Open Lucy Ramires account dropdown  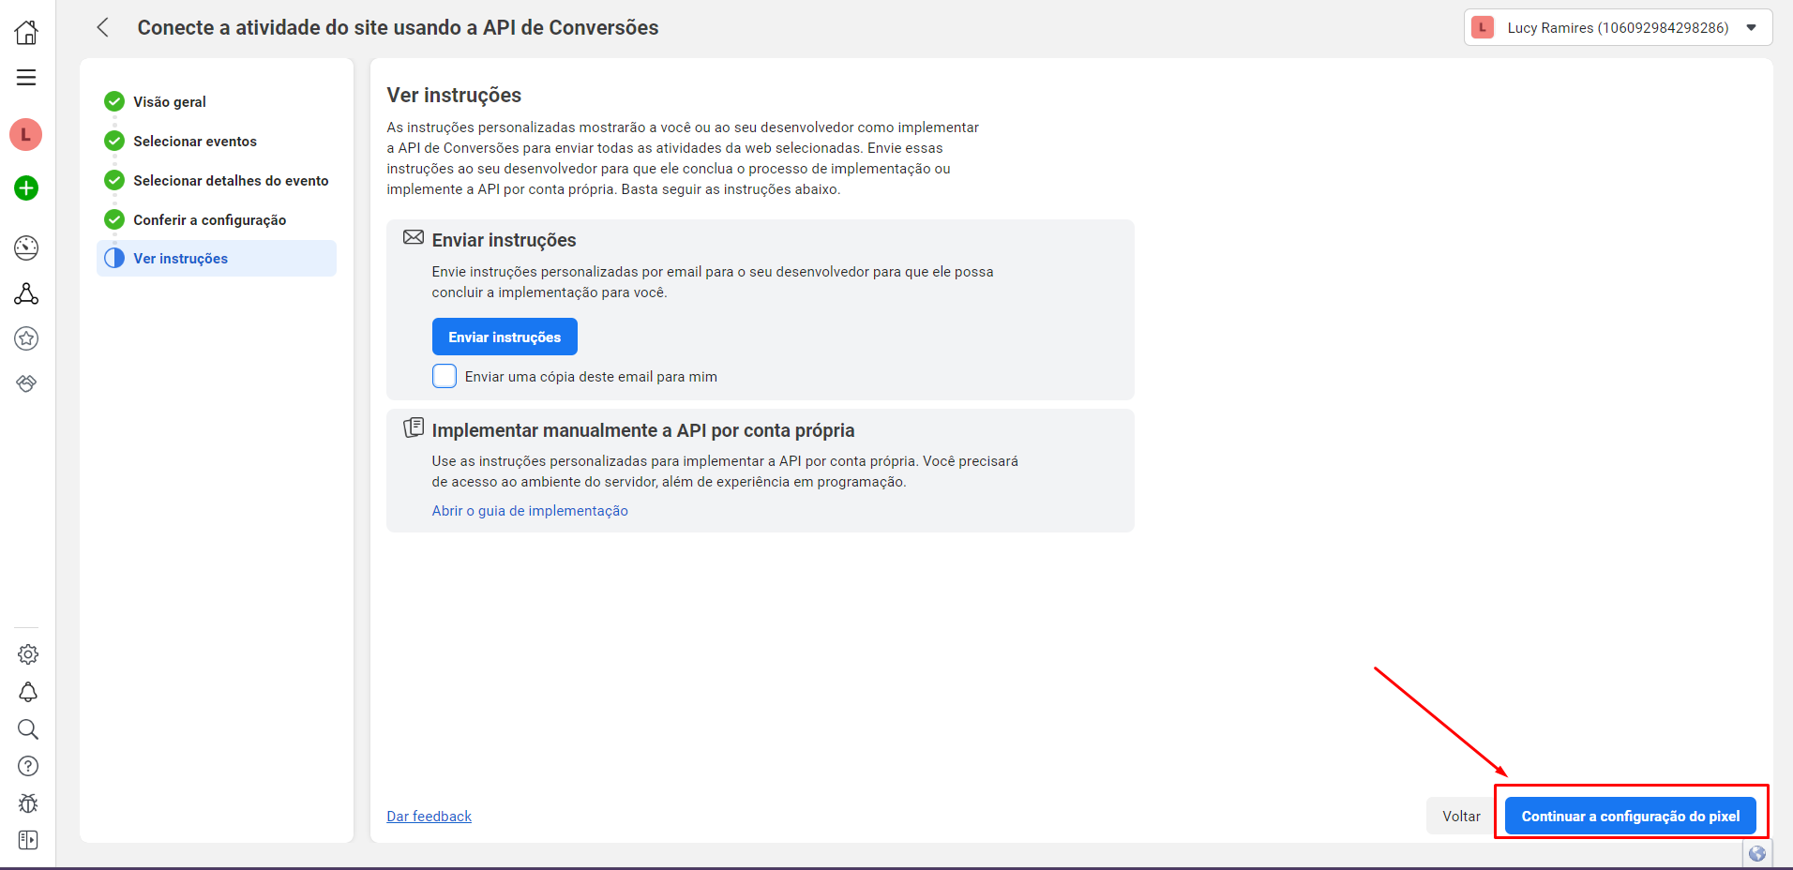[1619, 27]
